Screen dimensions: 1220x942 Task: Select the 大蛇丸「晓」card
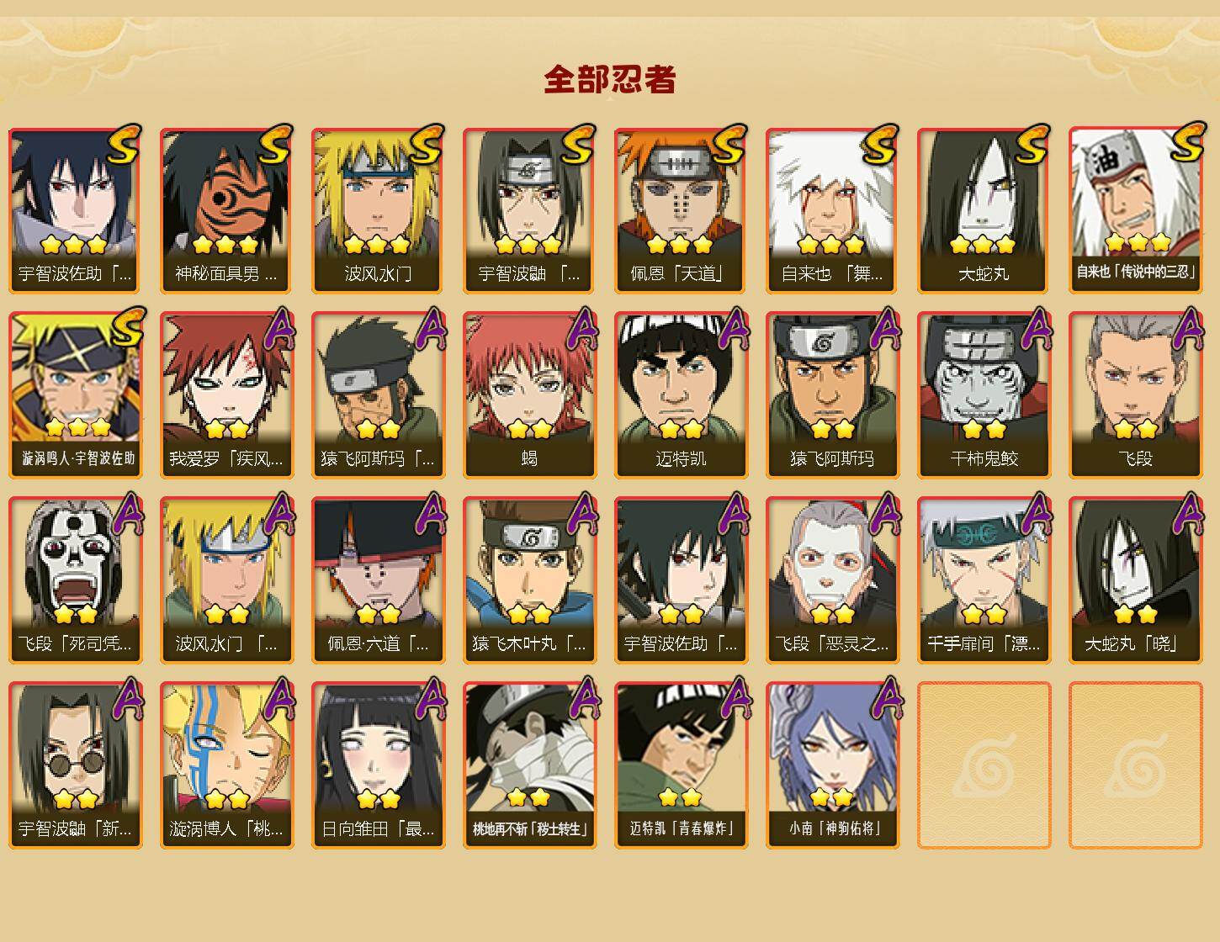(x=1135, y=580)
